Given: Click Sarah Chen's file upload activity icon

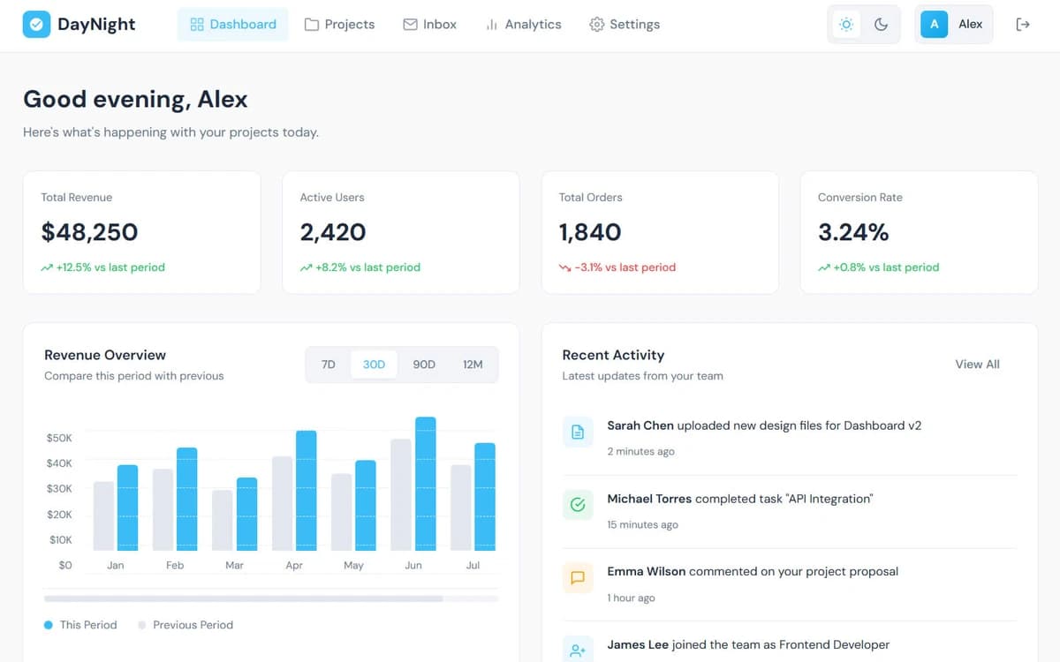Looking at the screenshot, I should tap(578, 432).
